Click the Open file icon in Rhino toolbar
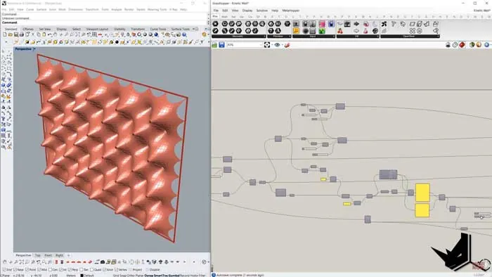The width and height of the screenshot is (492, 277). pyautogui.click(x=10, y=34)
